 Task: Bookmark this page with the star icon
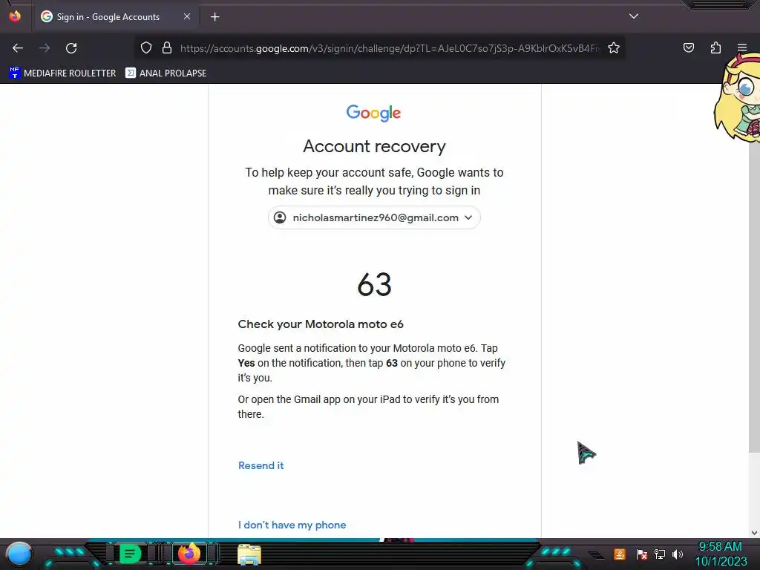(x=614, y=48)
